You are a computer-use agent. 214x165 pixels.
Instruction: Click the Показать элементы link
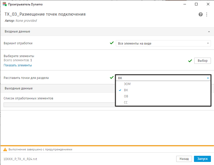(18, 65)
